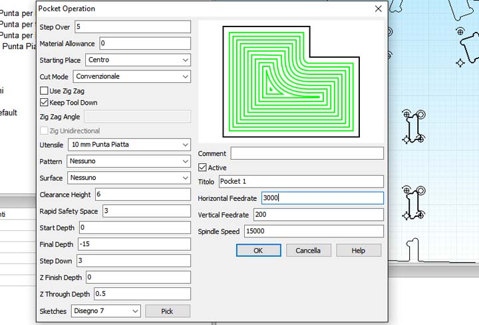
Task: Click the Horizontal Feedrate field
Action: (323, 198)
